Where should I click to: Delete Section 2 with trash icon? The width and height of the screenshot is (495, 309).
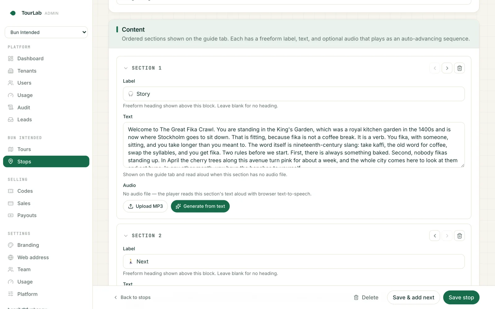459,236
